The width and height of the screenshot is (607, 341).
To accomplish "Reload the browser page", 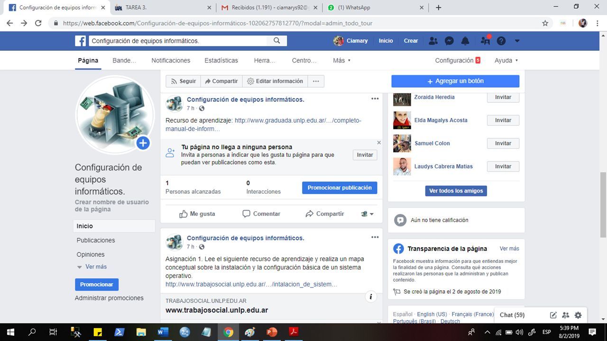I will click(38, 23).
